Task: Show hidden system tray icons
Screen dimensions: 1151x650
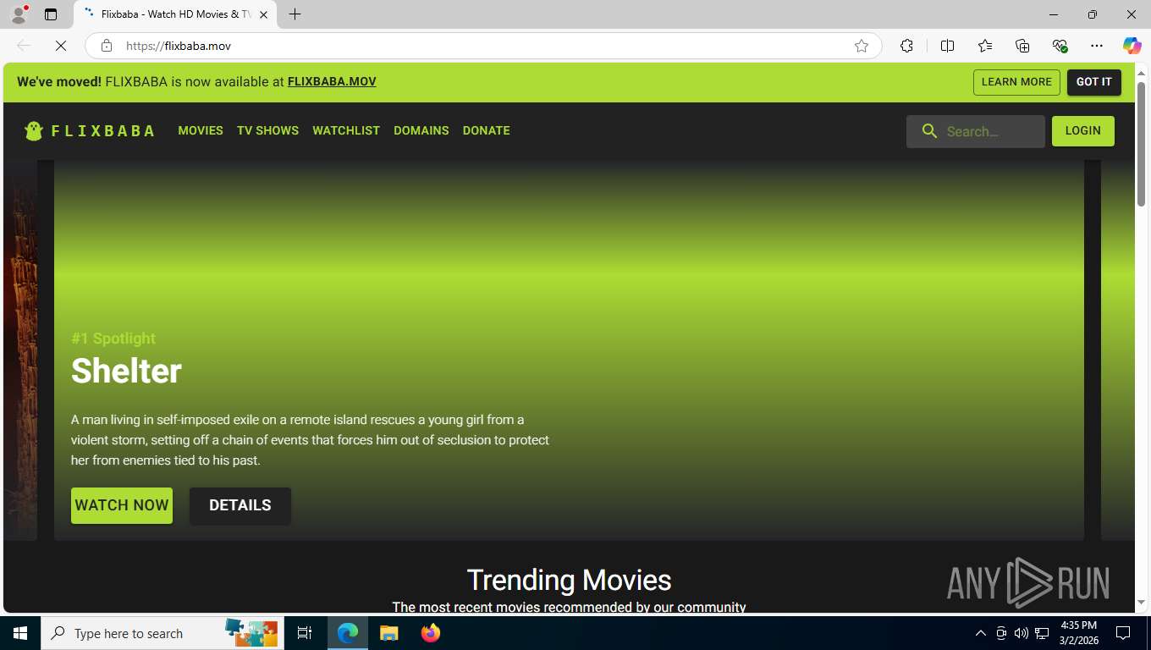Action: (x=981, y=633)
